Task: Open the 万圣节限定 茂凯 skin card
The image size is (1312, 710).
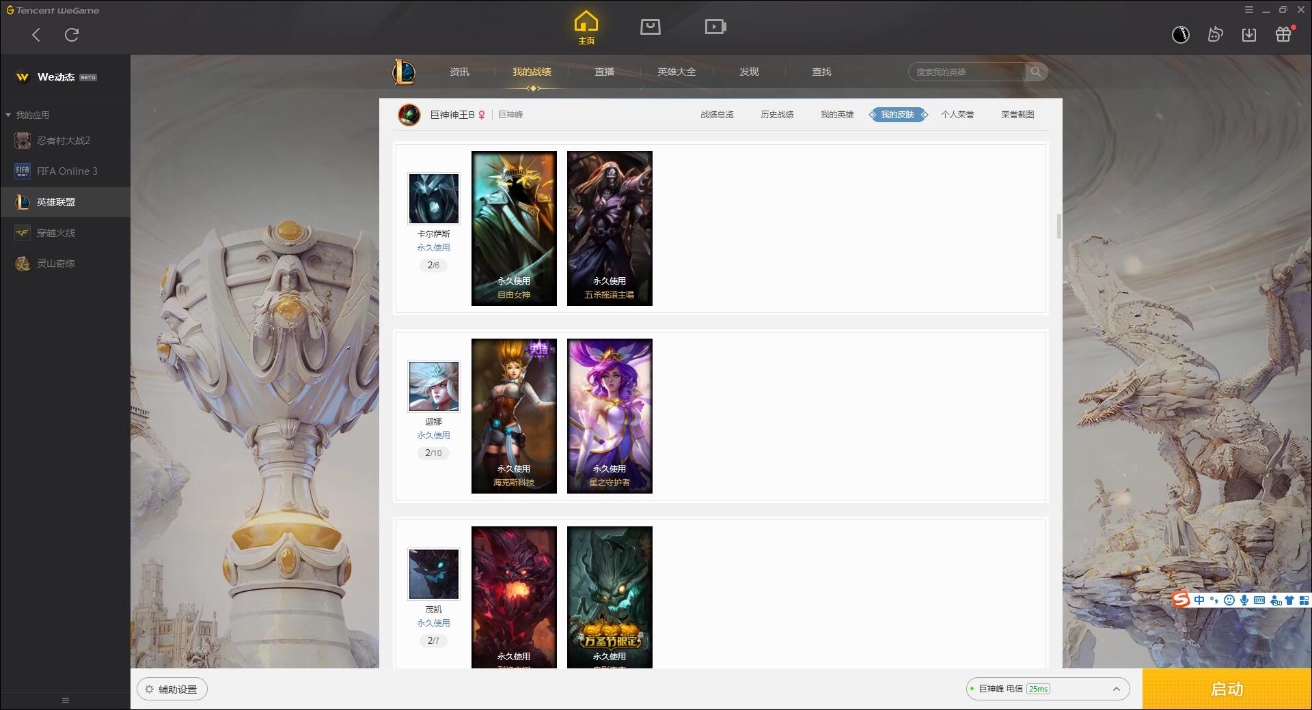Action: pos(610,597)
